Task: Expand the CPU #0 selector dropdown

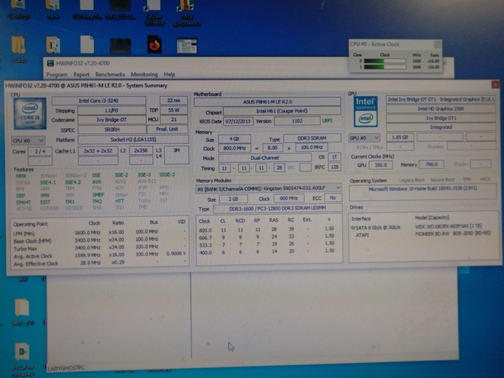Action: point(28,140)
